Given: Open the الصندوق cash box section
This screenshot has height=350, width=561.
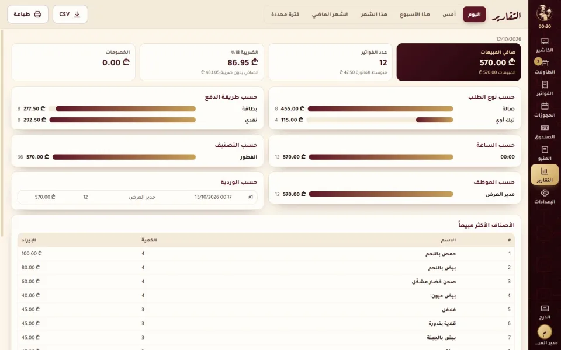Looking at the screenshot, I should [545, 132].
